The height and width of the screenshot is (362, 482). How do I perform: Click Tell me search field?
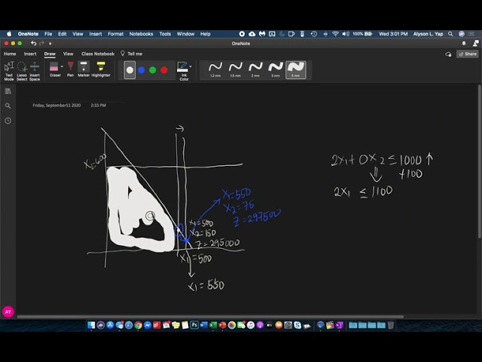coord(135,54)
